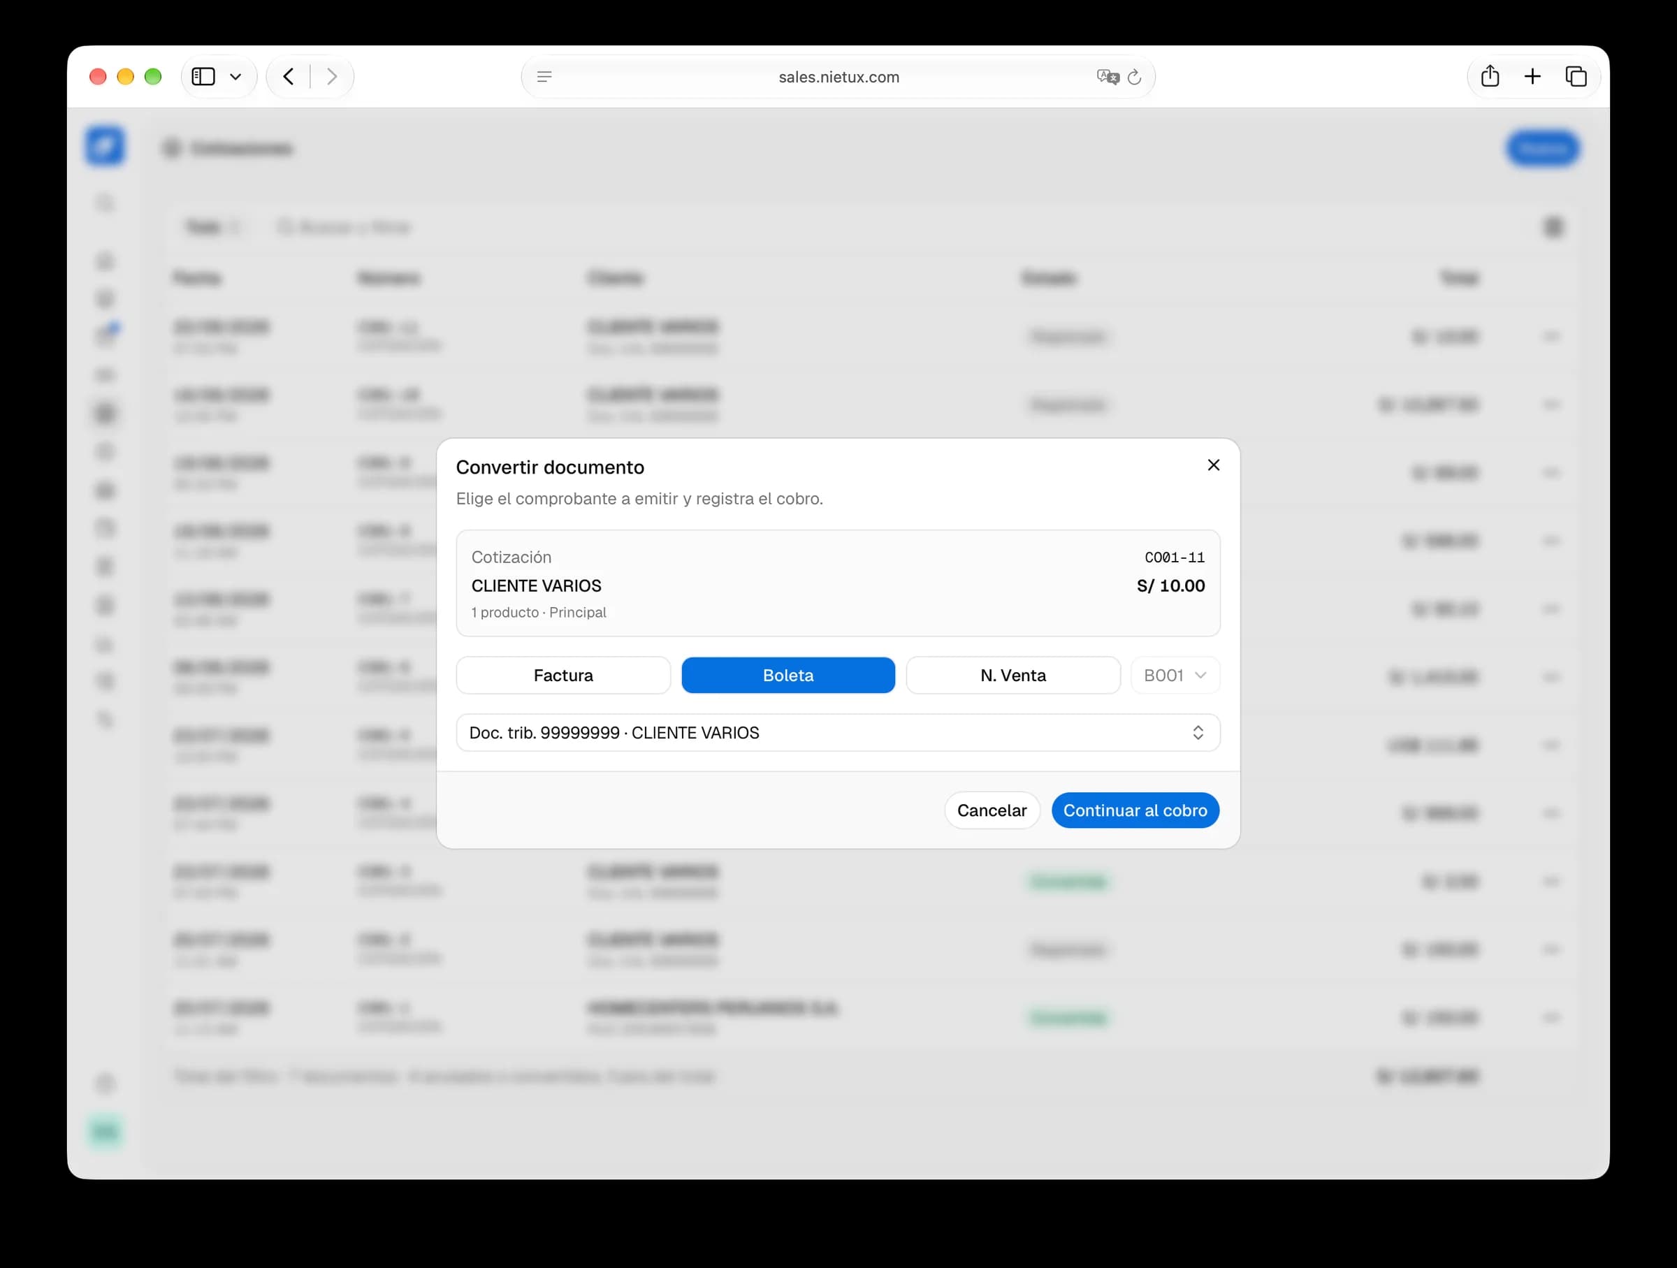
Task: Open the customer selector Doc. trib. 99999999
Action: tap(838, 733)
